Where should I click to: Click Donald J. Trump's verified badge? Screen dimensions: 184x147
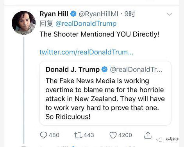(104, 69)
